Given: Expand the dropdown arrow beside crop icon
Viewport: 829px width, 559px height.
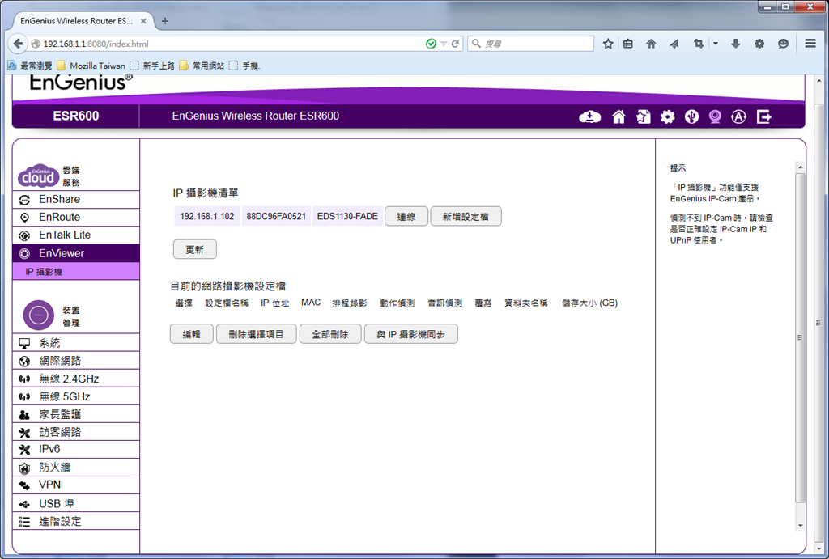Looking at the screenshot, I should pos(716,44).
